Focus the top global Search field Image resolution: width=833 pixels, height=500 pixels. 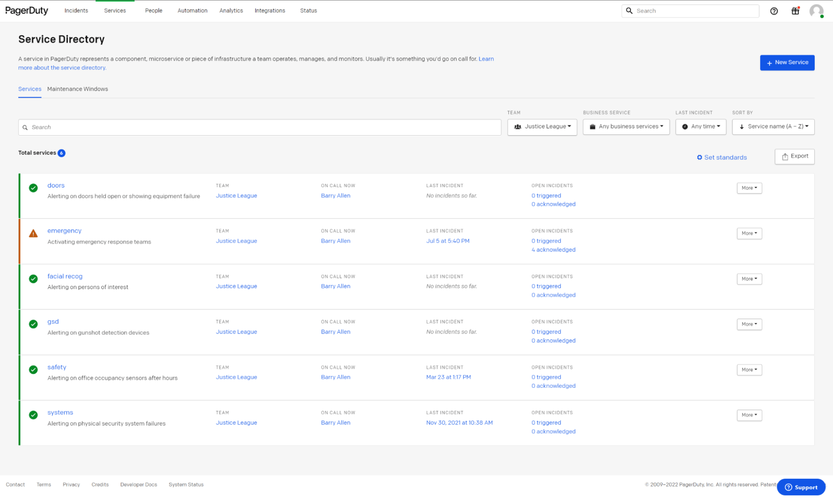click(690, 11)
